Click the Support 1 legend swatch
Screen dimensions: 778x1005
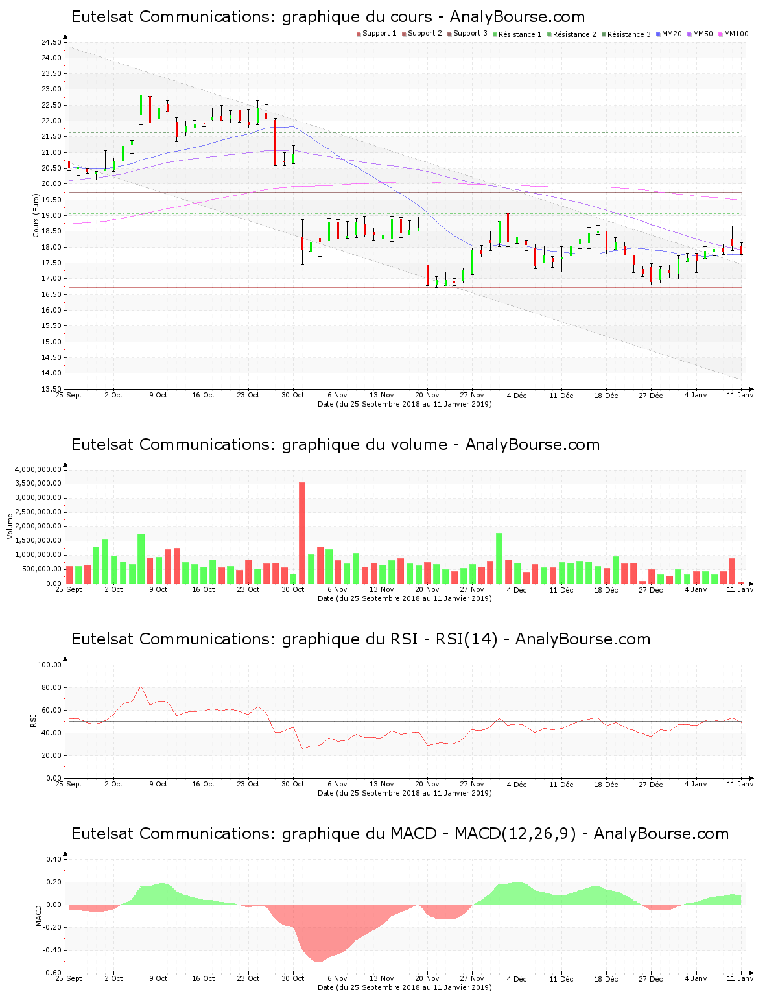[x=359, y=34]
